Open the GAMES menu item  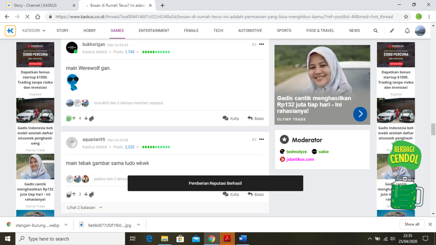point(117,31)
